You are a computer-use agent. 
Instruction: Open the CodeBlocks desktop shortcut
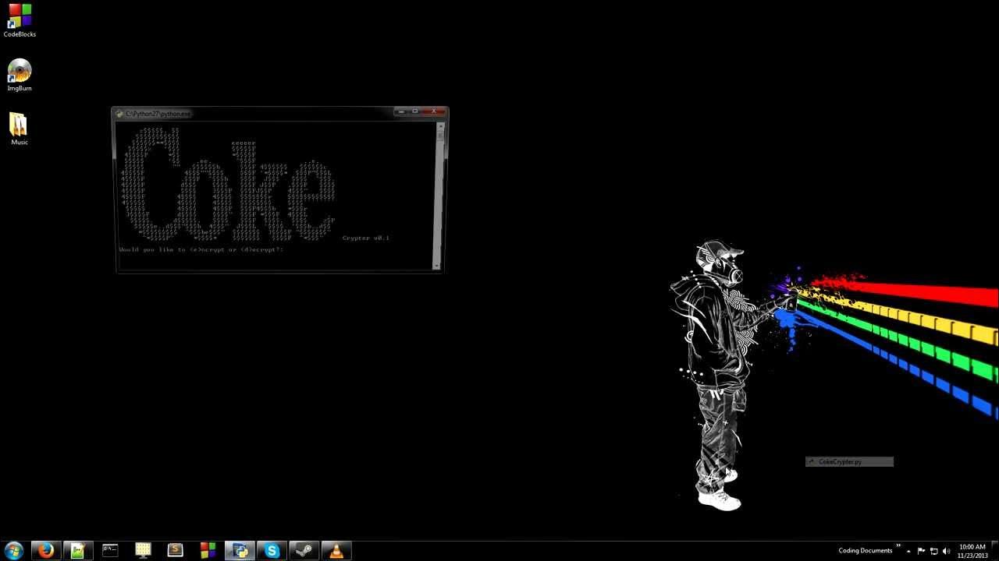(20, 20)
